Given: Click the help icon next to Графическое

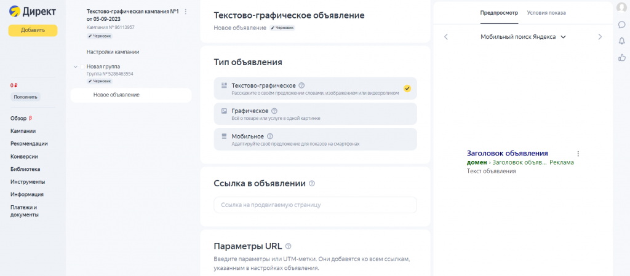Looking at the screenshot, I should click(x=274, y=111).
